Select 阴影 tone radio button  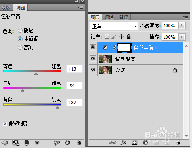point(20,30)
